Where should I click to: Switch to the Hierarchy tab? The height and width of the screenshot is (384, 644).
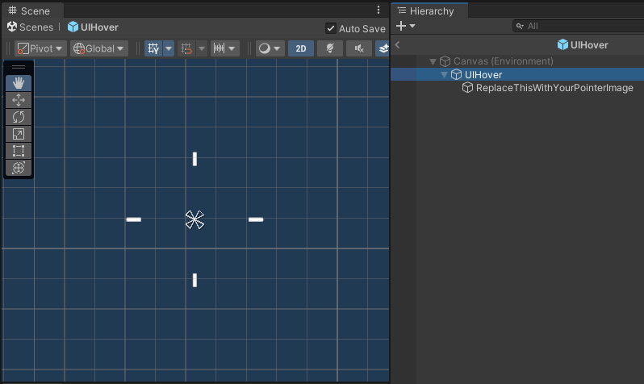pyautogui.click(x=430, y=10)
